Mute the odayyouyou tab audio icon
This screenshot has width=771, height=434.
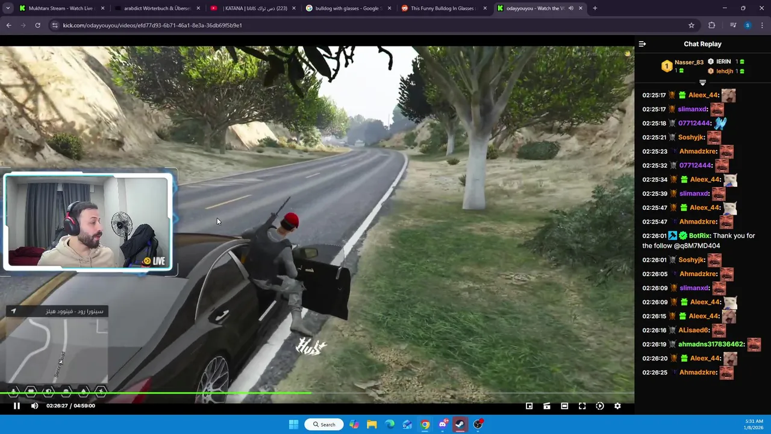[x=570, y=8]
